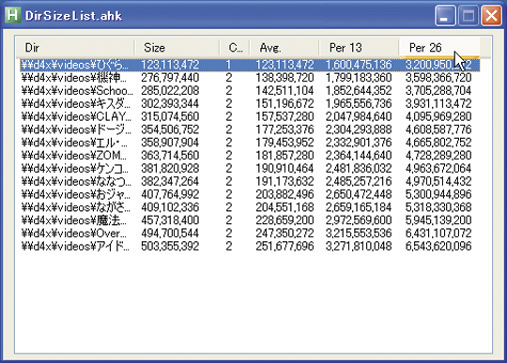Click average value 251,677,696
This screenshot has width=507, height=363.
click(x=284, y=246)
